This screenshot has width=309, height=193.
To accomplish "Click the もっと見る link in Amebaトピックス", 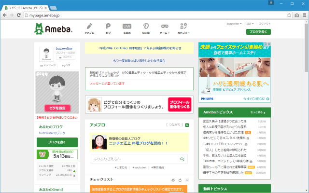I will (x=258, y=112).
